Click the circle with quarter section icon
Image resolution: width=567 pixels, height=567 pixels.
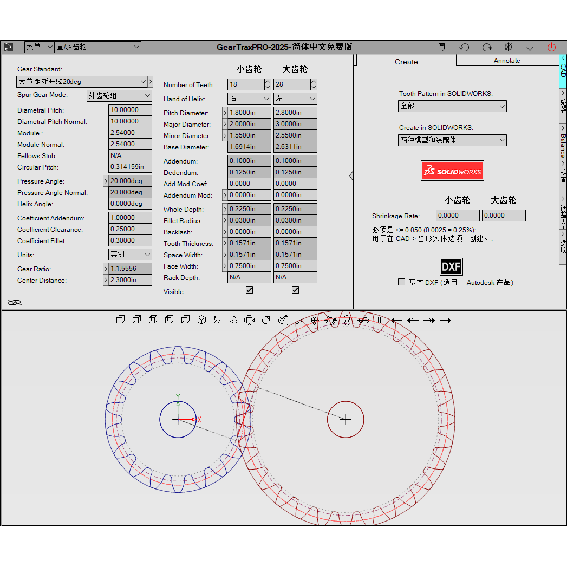pyautogui.click(x=266, y=320)
